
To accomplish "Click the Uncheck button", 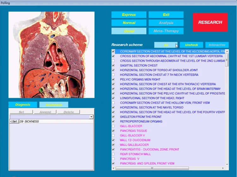I will [191, 45].
